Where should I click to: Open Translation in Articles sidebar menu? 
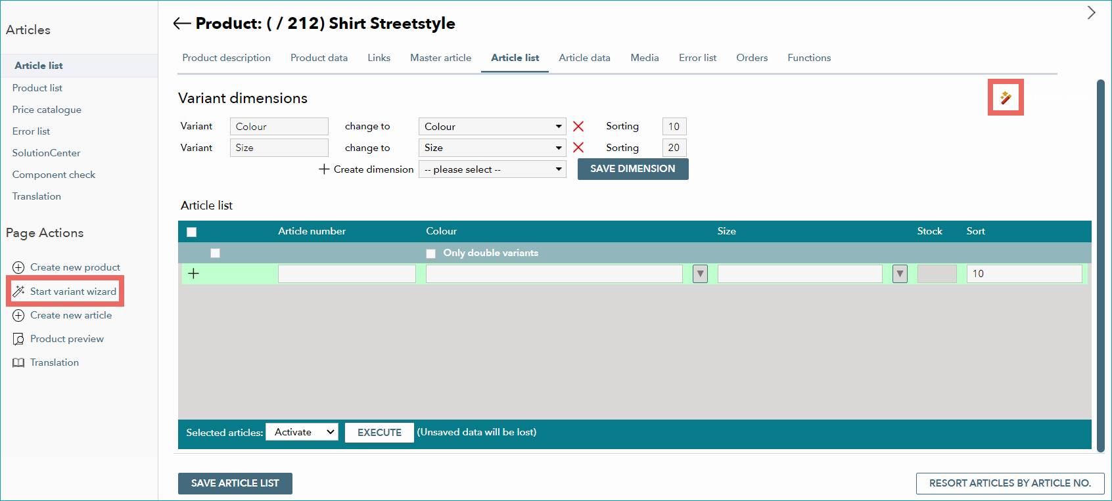coord(36,196)
